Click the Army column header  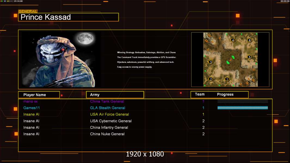[x=115, y=95]
